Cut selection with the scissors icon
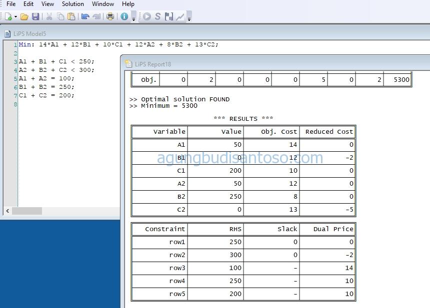Viewport: 430px width, 308px height. pos(49,16)
